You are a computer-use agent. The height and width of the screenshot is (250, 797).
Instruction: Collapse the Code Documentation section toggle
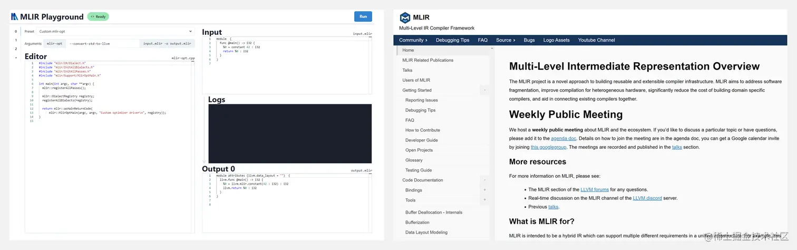[484, 180]
